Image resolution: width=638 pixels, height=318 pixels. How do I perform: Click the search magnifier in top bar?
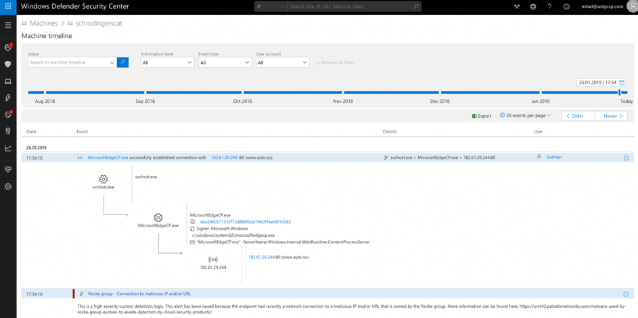415,7
